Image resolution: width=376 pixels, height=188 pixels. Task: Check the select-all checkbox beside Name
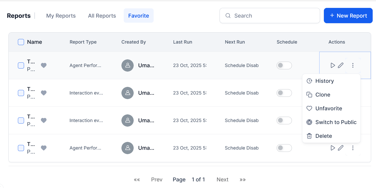[x=21, y=42]
